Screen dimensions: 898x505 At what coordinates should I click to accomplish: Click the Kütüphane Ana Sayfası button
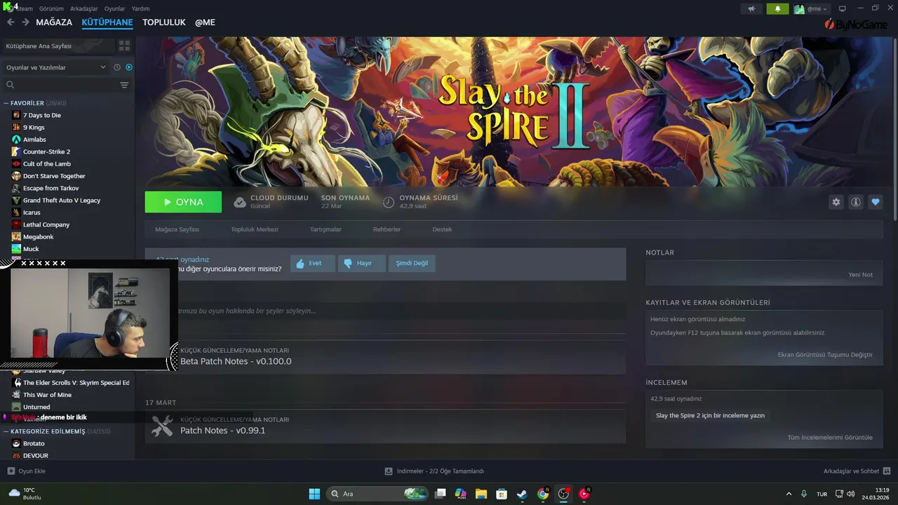(x=58, y=46)
